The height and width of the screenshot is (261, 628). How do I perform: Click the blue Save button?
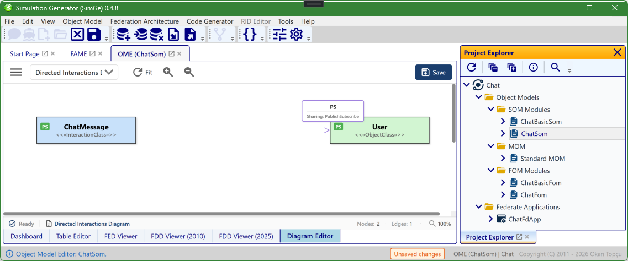coord(434,72)
